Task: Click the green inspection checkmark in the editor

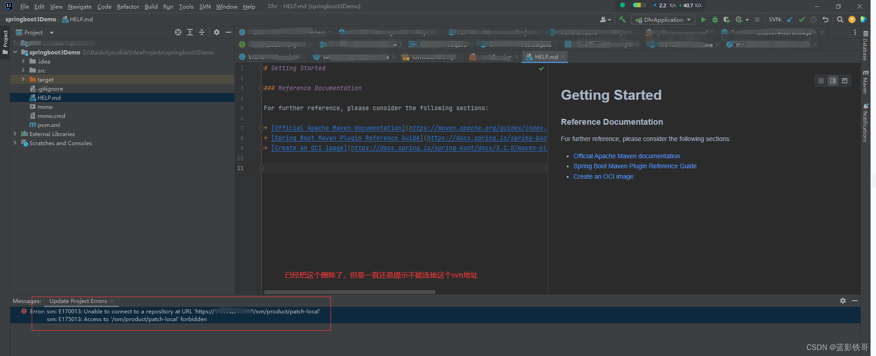Action: tap(541, 68)
